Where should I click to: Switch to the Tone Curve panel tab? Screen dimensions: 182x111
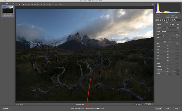point(158,20)
